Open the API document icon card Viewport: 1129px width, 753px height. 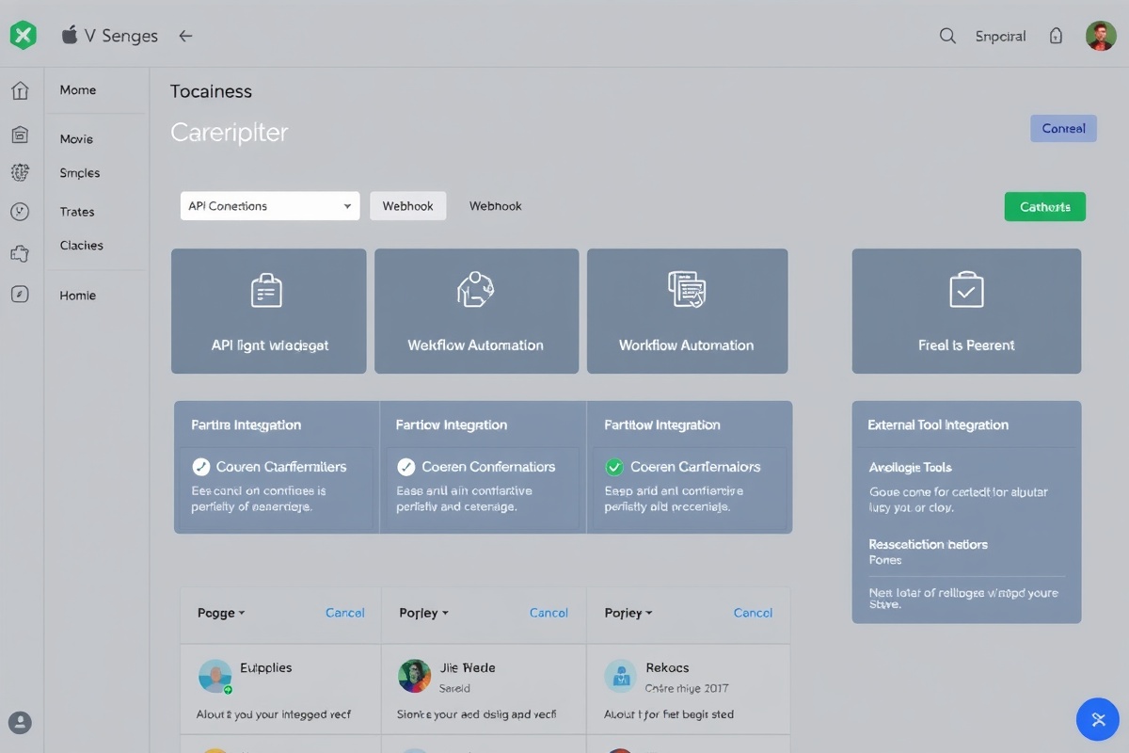(x=268, y=288)
